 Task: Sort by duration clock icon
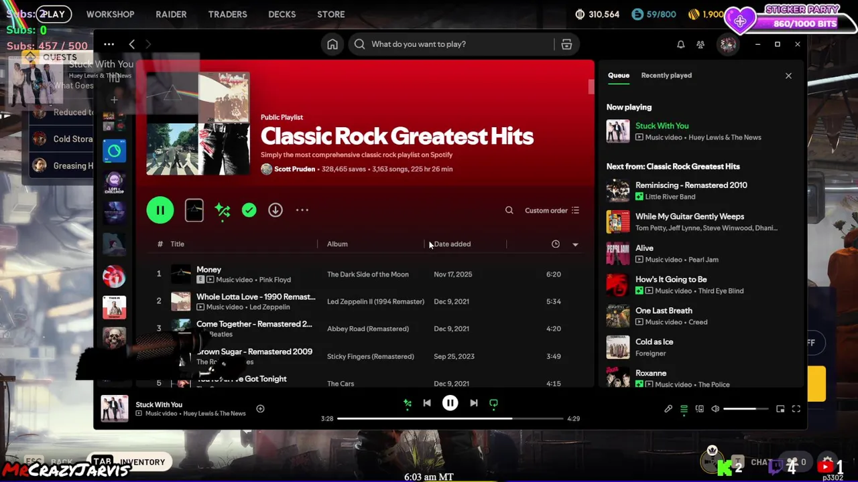pyautogui.click(x=556, y=244)
